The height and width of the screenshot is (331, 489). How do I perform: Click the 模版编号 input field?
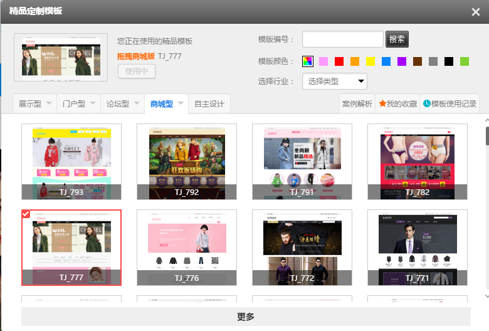click(342, 39)
